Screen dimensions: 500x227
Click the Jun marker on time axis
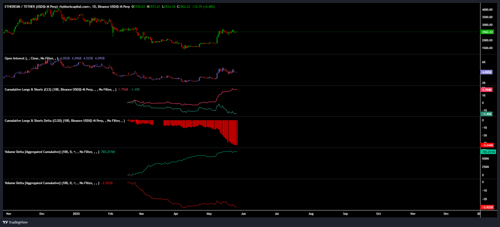pyautogui.click(x=243, y=213)
